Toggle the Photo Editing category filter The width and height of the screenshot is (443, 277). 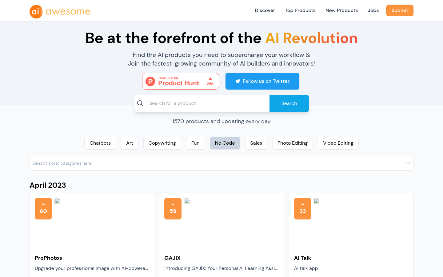[293, 143]
